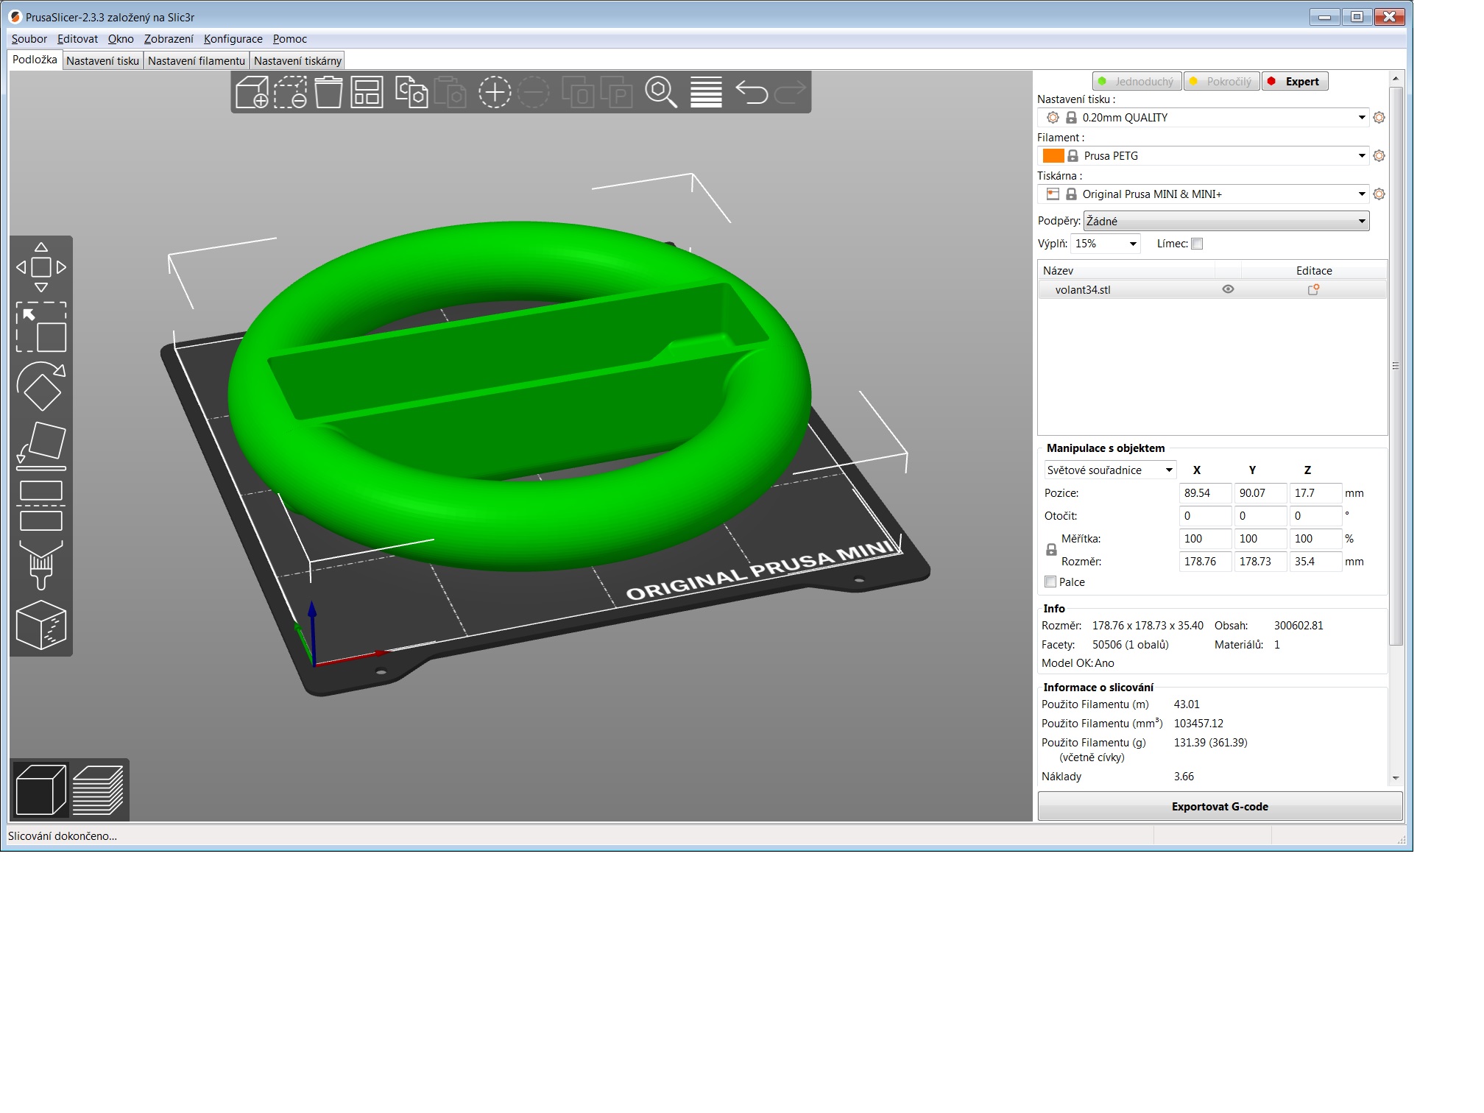Viewport: 1484px width, 1113px height.
Task: Select the Place on face tool
Action: coord(41,446)
